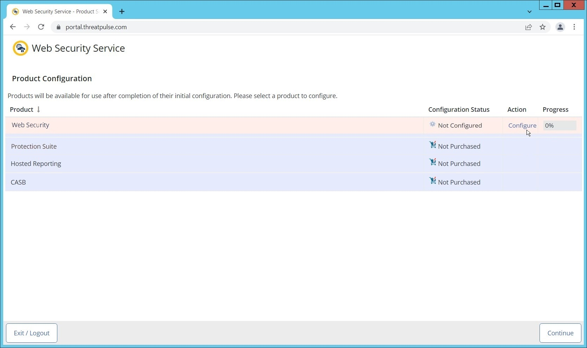The image size is (587, 348).
Task: Click the Not Configured gear icon
Action: [x=432, y=124]
